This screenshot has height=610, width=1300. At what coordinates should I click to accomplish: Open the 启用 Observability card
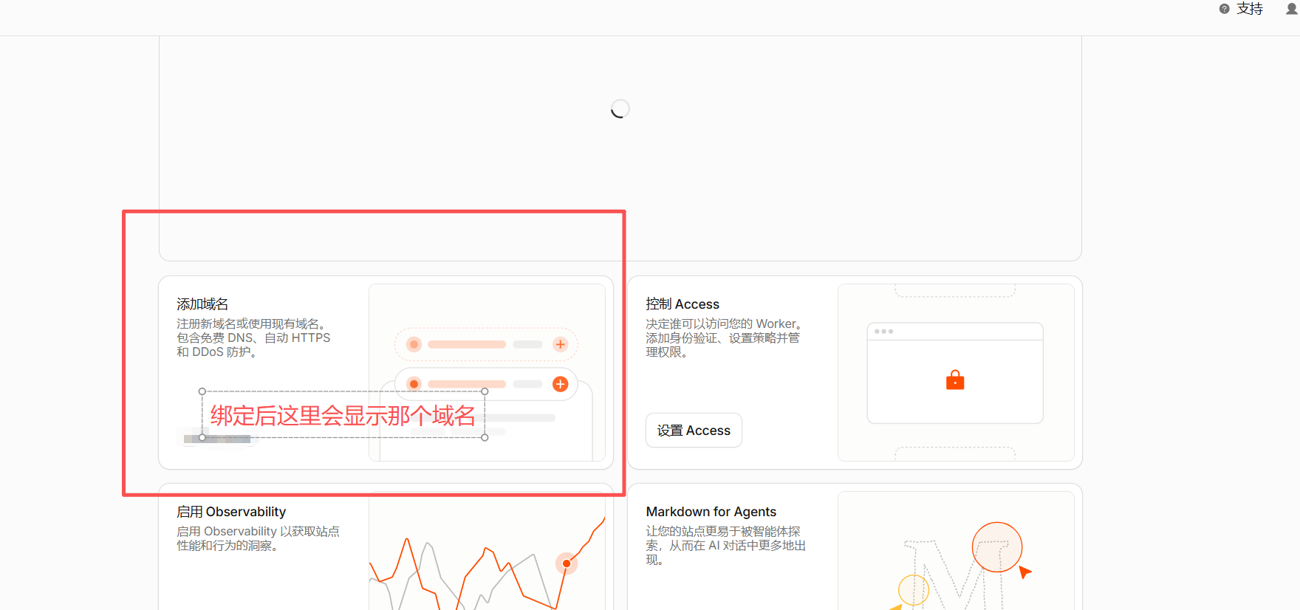[x=231, y=512]
